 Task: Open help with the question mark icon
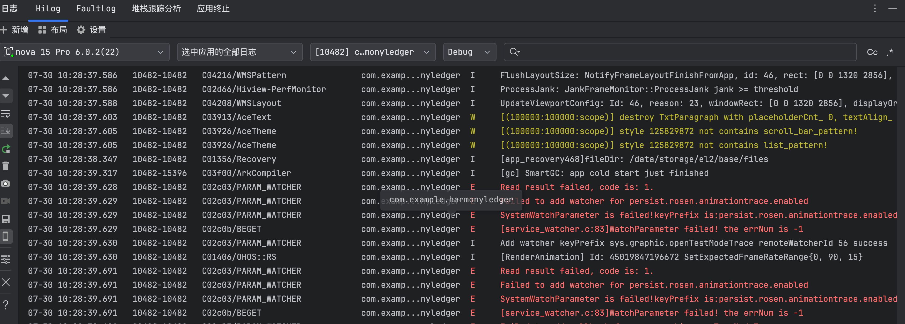pyautogui.click(x=6, y=305)
